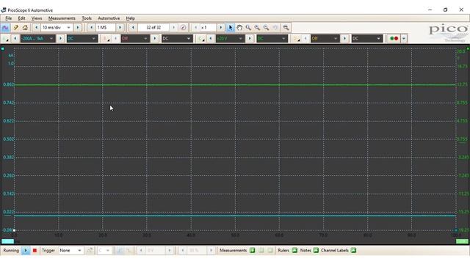Screen dimensions: 470x264
Task: Click the 1 MS samples field
Action: 106,28
